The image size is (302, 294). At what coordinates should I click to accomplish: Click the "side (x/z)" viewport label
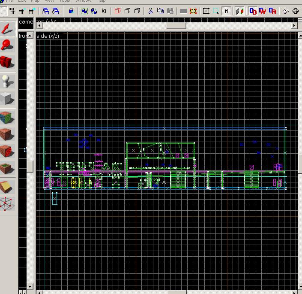[48, 36]
